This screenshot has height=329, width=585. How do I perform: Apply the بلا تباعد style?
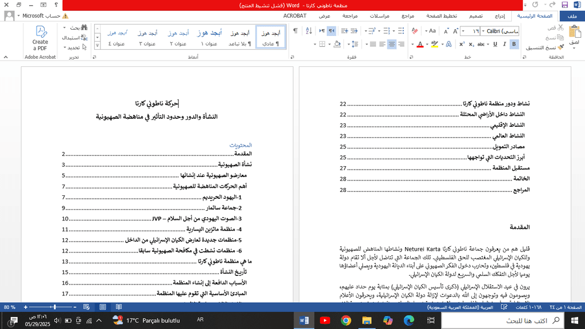[240, 38]
